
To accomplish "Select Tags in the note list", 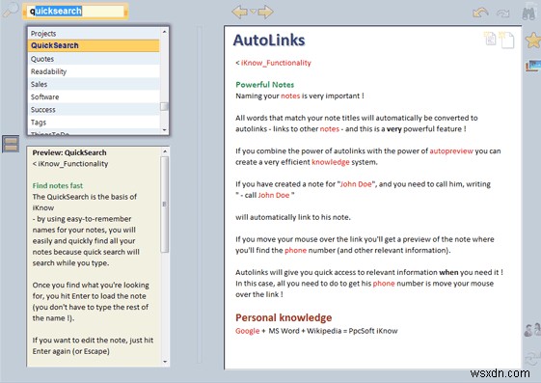I will [x=94, y=123].
